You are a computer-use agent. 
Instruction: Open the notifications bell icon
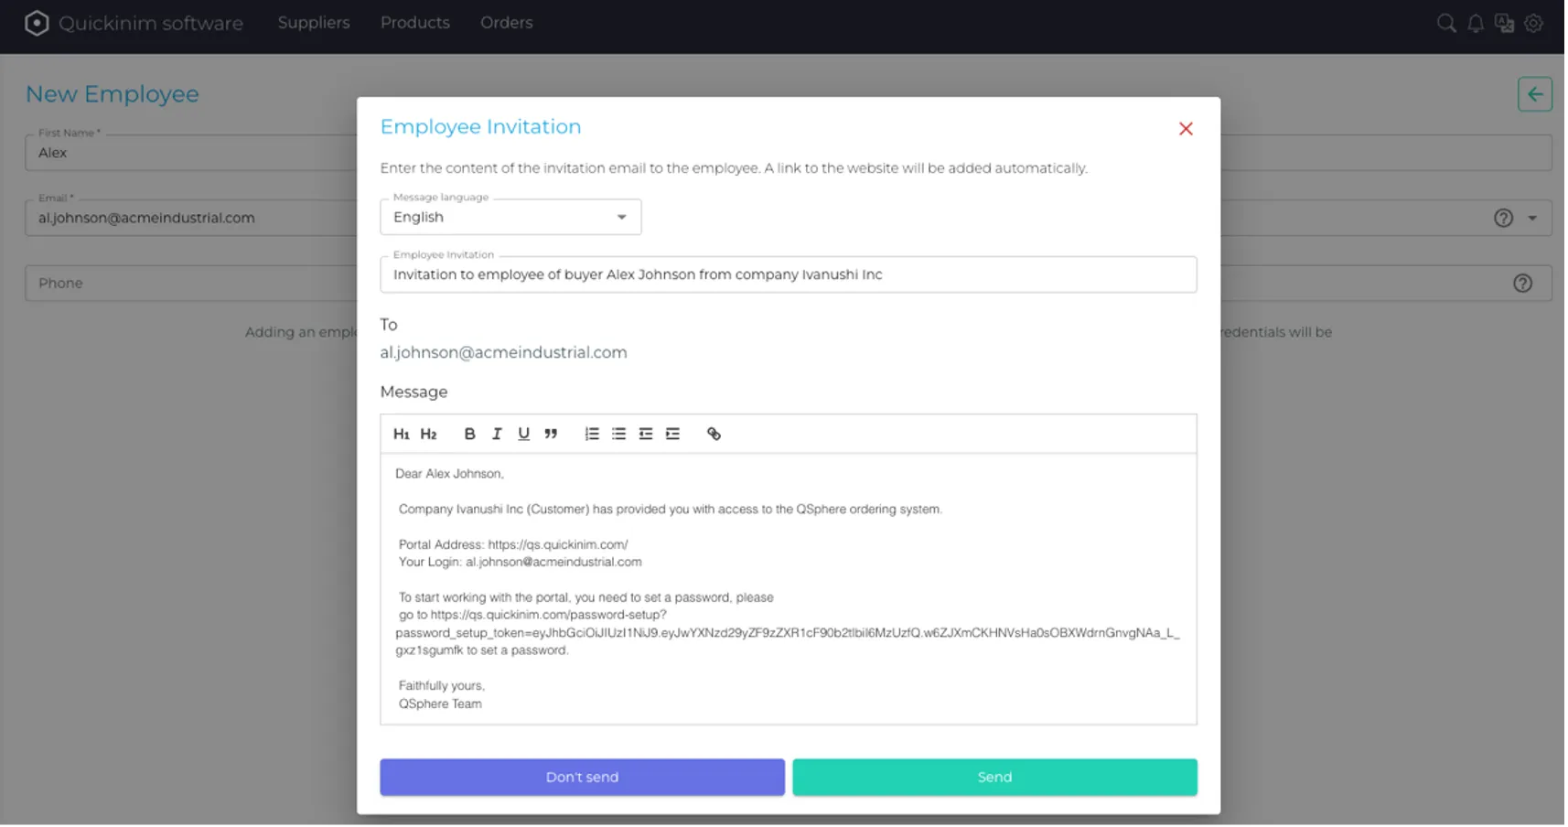pyautogui.click(x=1476, y=24)
